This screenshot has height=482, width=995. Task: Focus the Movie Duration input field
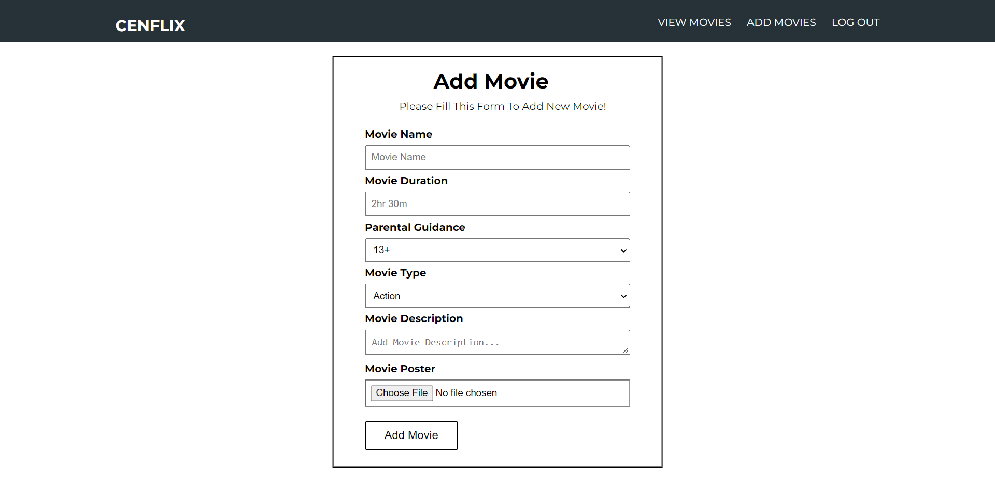497,203
